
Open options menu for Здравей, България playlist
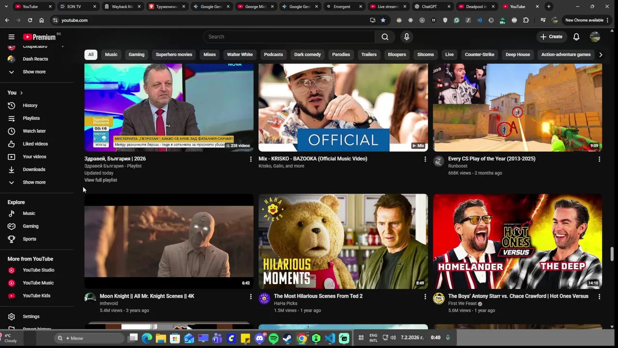tap(250, 159)
